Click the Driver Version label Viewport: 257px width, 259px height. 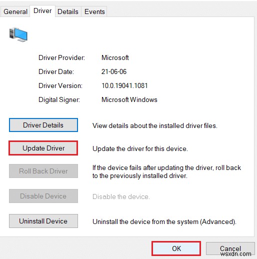[x=60, y=85]
